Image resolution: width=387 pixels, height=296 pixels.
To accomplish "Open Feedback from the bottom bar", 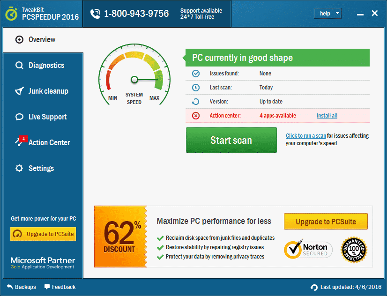I will point(60,287).
